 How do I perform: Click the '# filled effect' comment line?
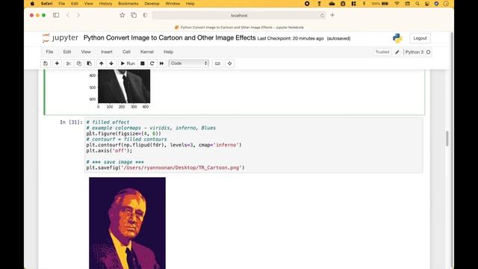108,123
